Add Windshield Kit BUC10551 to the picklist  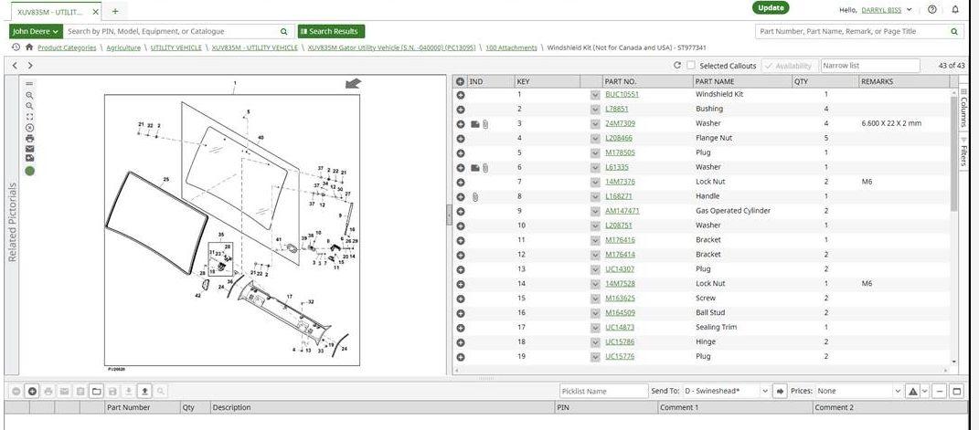[460, 95]
